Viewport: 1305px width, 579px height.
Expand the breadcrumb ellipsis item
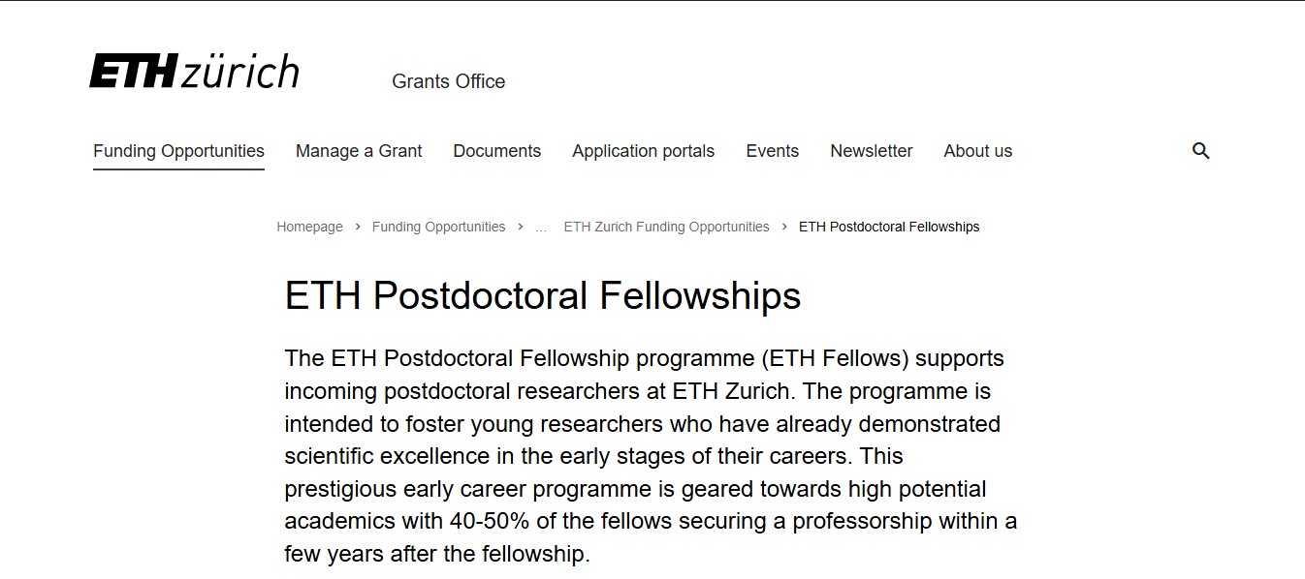click(541, 228)
